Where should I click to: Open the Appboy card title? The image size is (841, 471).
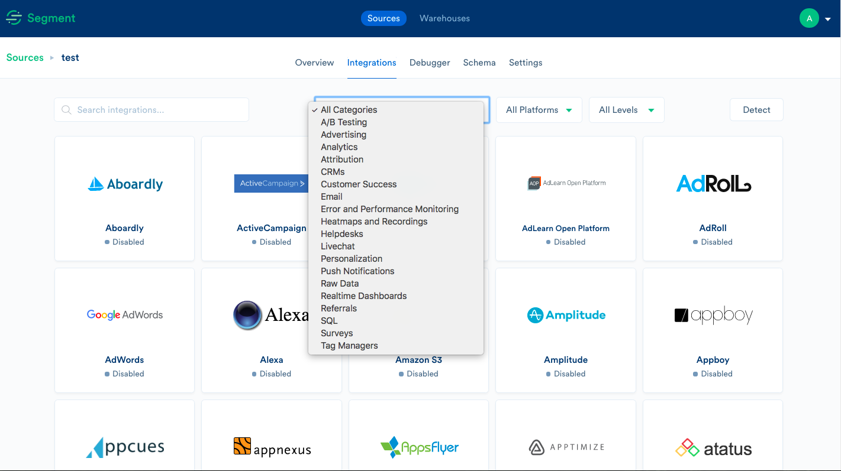coord(713,360)
